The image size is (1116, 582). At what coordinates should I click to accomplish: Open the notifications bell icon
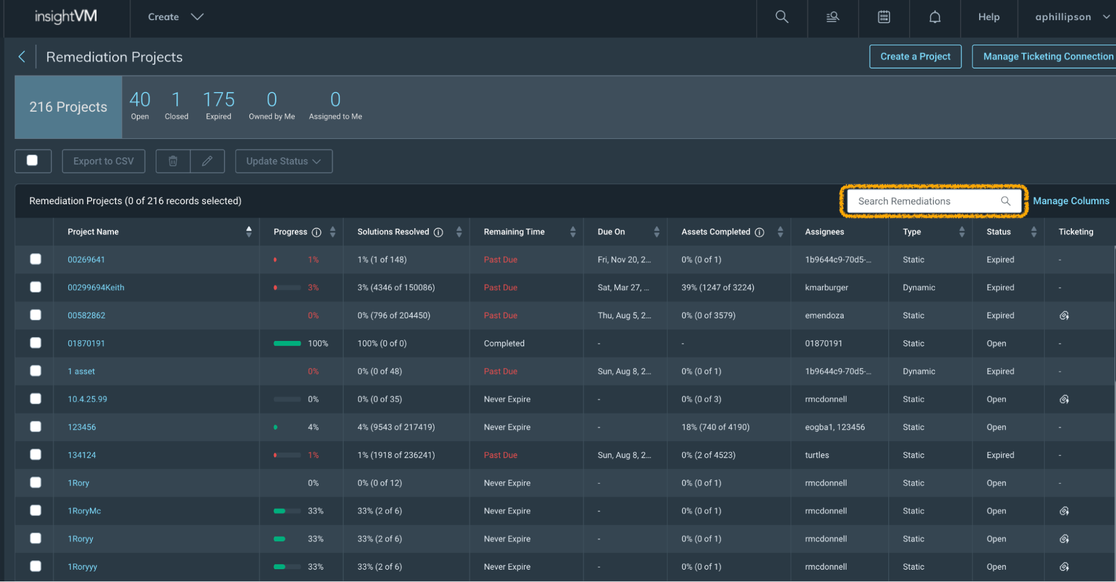pos(935,17)
